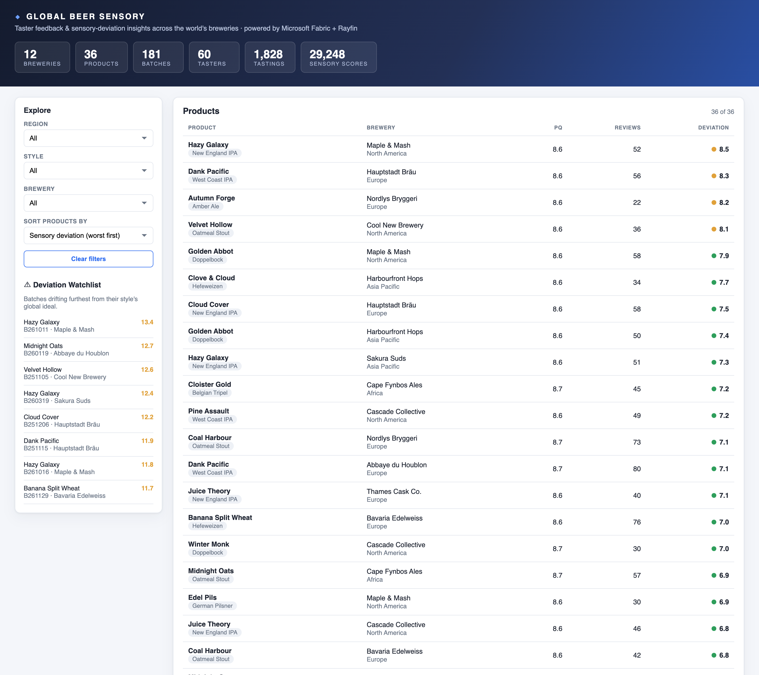Click Thames Cask Co. brewery cell
The height and width of the screenshot is (675, 759).
click(x=394, y=495)
